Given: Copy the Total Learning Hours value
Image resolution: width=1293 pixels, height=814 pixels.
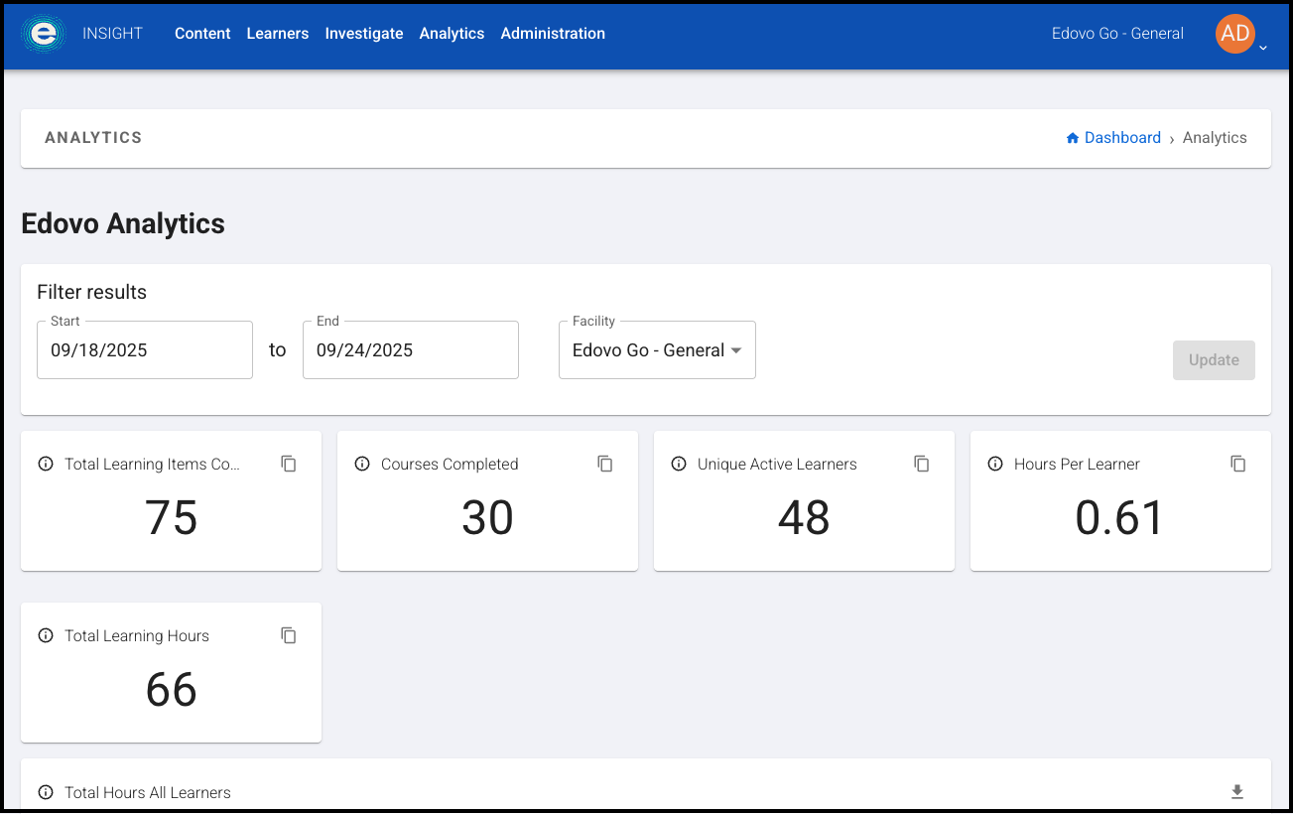Looking at the screenshot, I should pyautogui.click(x=289, y=635).
